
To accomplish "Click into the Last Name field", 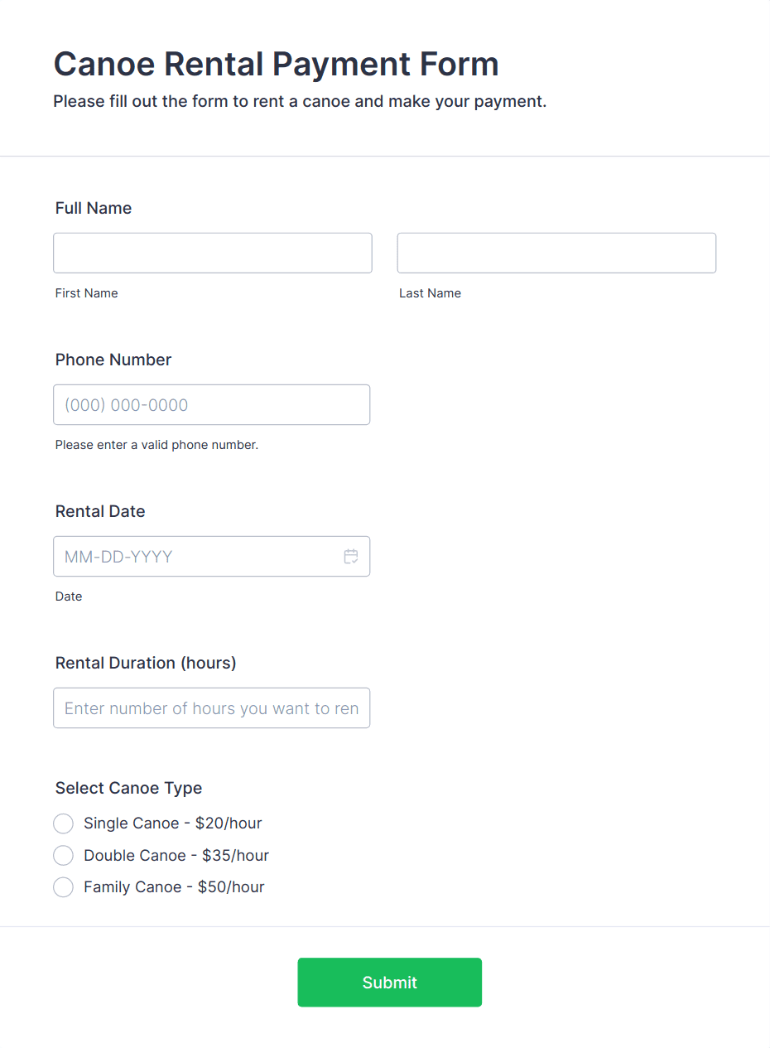I will 556,253.
